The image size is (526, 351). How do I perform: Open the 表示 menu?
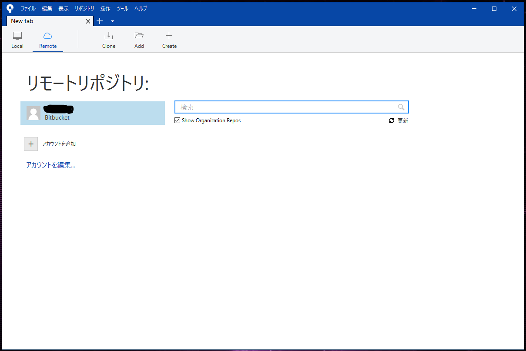coord(64,8)
